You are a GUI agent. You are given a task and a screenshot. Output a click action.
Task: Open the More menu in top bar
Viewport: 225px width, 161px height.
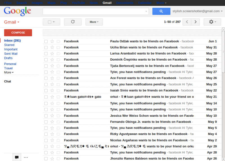(x=161, y=3)
